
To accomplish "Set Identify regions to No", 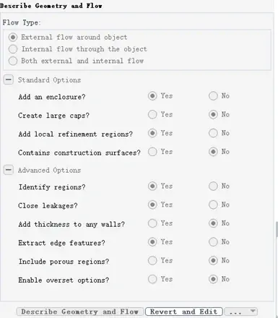I will [x=213, y=186].
